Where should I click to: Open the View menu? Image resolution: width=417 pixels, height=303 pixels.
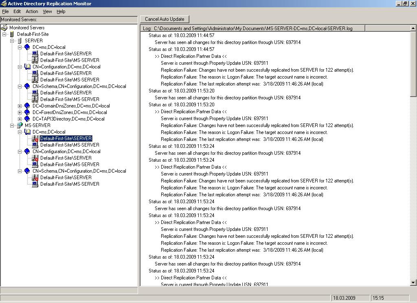pos(47,11)
